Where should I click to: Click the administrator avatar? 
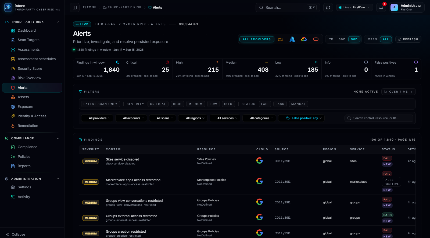[x=394, y=8]
